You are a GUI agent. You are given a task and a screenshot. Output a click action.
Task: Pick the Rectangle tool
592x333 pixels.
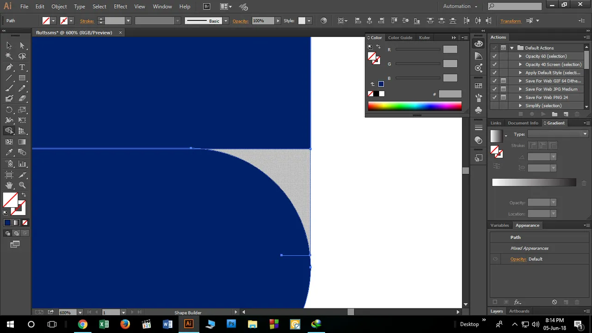22,78
